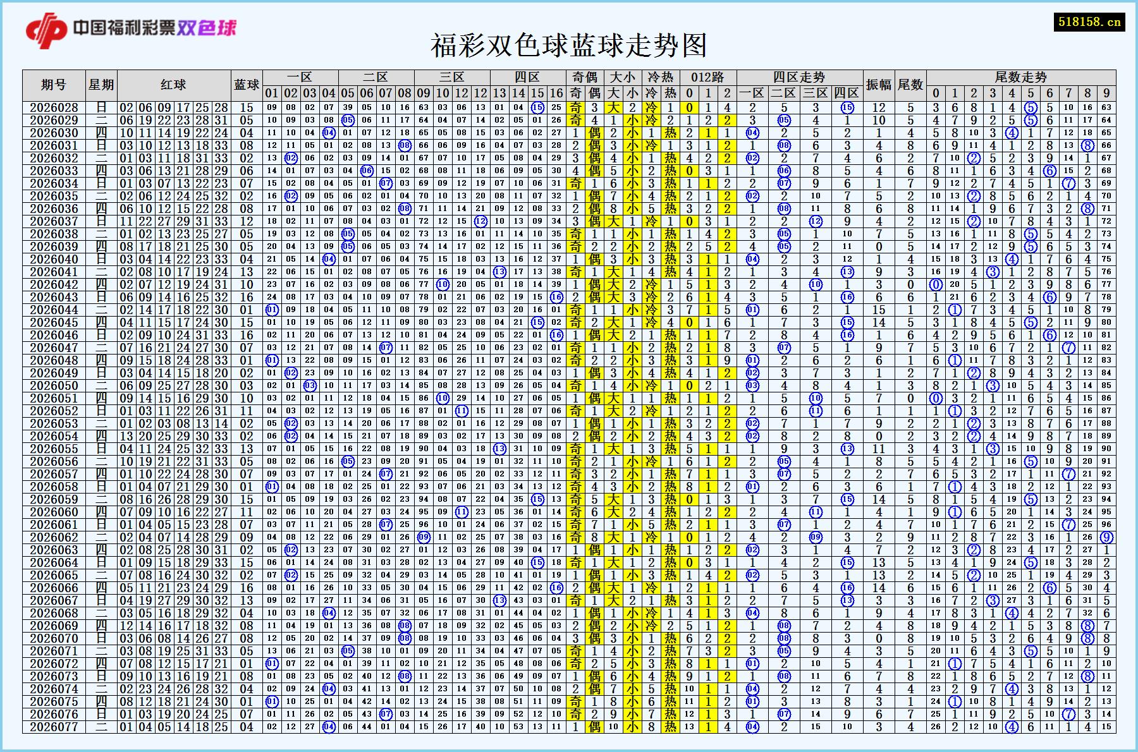Viewport: 1138px width, 752px height.
Task: Click issue number 2026077 in the last row
Action: point(54,727)
